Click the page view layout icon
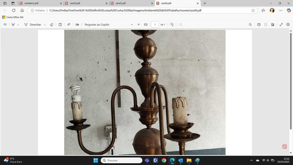This screenshot has width=293, height=165. coord(180,25)
